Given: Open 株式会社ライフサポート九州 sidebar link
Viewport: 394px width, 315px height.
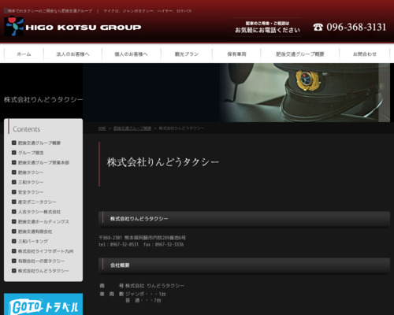Looking at the screenshot, I should [46, 251].
